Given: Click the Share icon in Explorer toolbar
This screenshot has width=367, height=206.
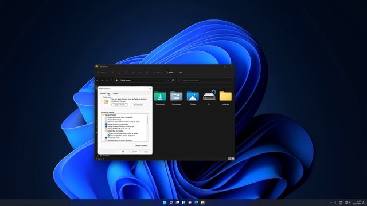Looking at the screenshot, I should coord(140,73).
